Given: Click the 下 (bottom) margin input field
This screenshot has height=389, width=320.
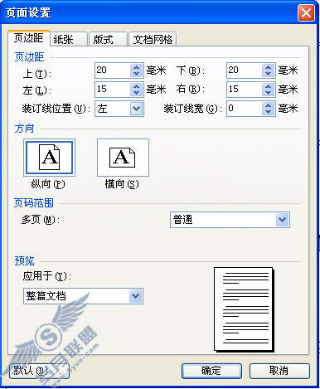Looking at the screenshot, I should coord(244,71).
